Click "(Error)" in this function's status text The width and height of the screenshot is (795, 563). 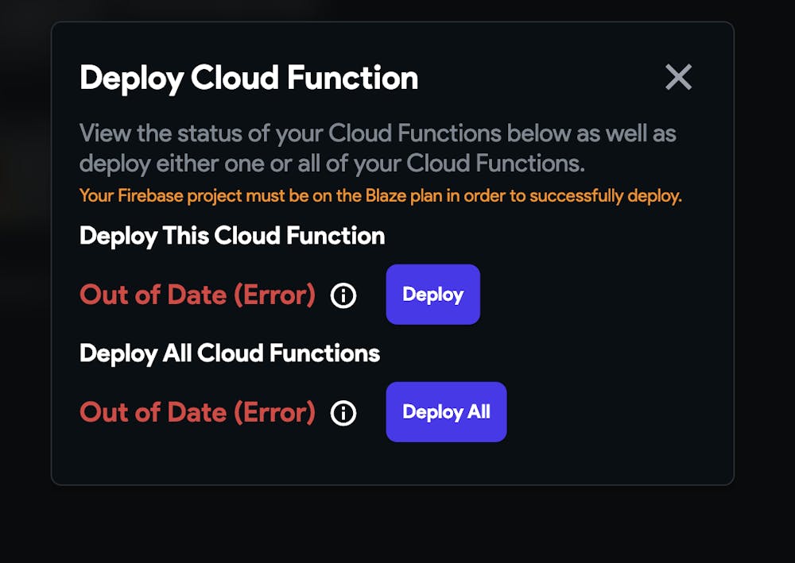(274, 295)
